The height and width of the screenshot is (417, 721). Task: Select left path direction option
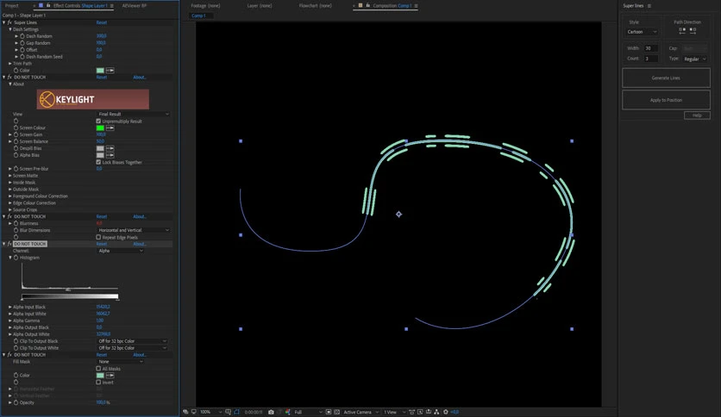click(682, 30)
